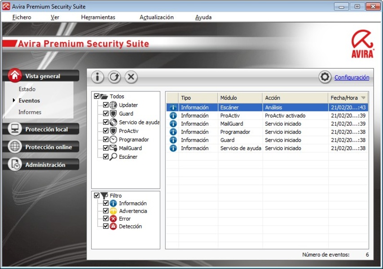Click the Vista general home icon
Viewport: 383px width, 269px height.
pyautogui.click(x=15, y=76)
